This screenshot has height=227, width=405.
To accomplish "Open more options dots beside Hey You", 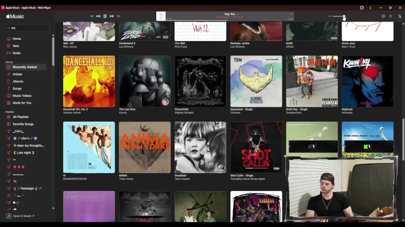I will pos(238,14).
